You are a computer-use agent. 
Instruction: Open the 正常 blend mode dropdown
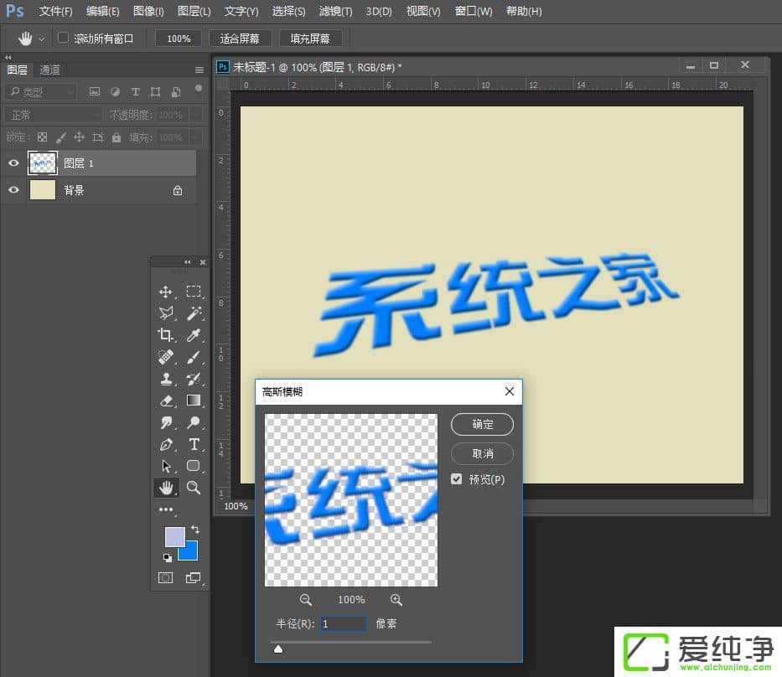click(54, 115)
